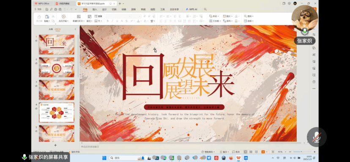Toggle italic formatting button

(112, 21)
